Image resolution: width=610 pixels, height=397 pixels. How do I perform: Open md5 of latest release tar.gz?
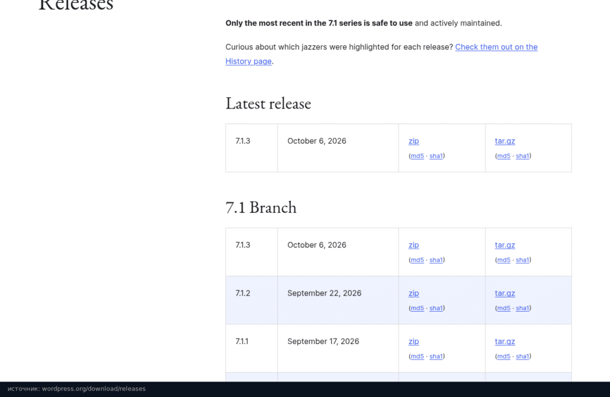(x=503, y=156)
